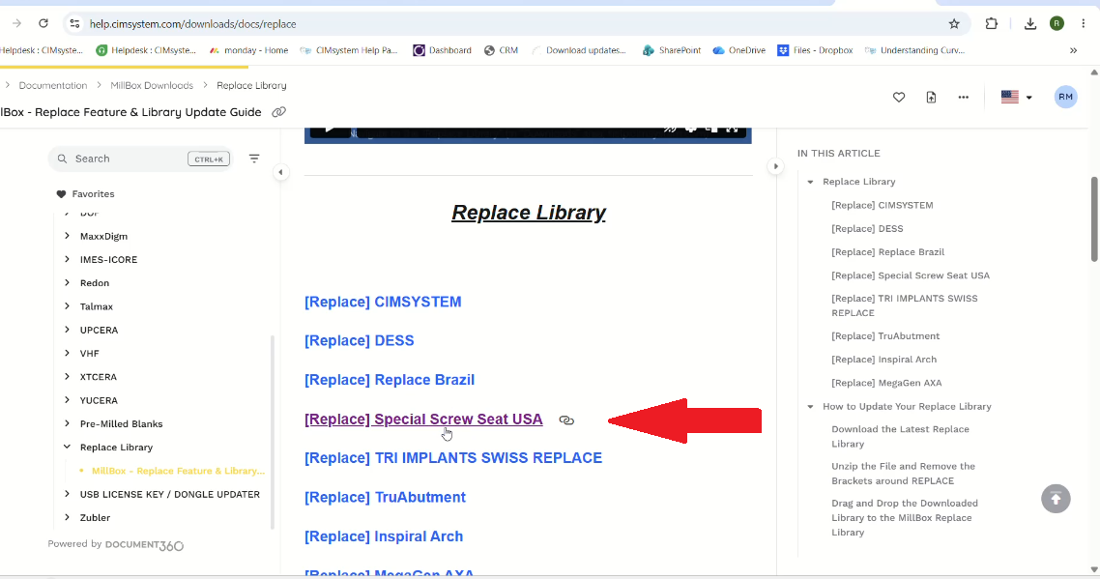Open the Dashboard bookmark
The width and height of the screenshot is (1100, 579).
442,50
